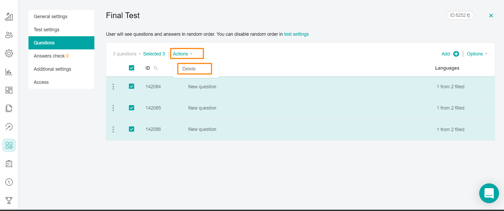
Task: Click ID 142084 cell
Action: [153, 87]
